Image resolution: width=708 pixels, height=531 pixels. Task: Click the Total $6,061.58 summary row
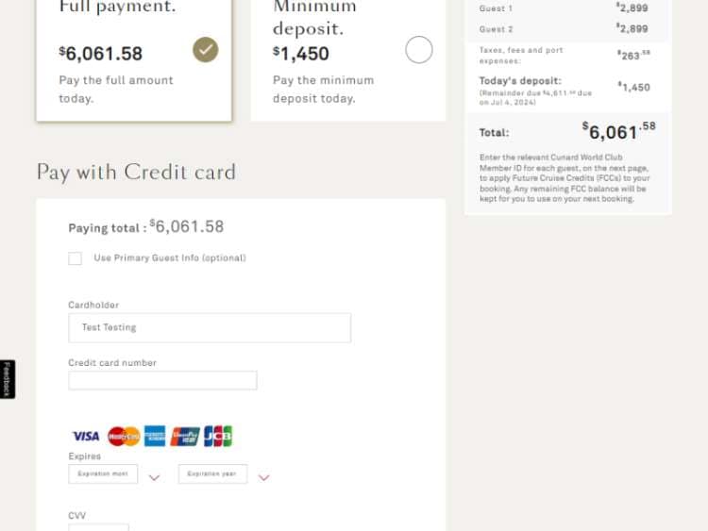[567, 131]
